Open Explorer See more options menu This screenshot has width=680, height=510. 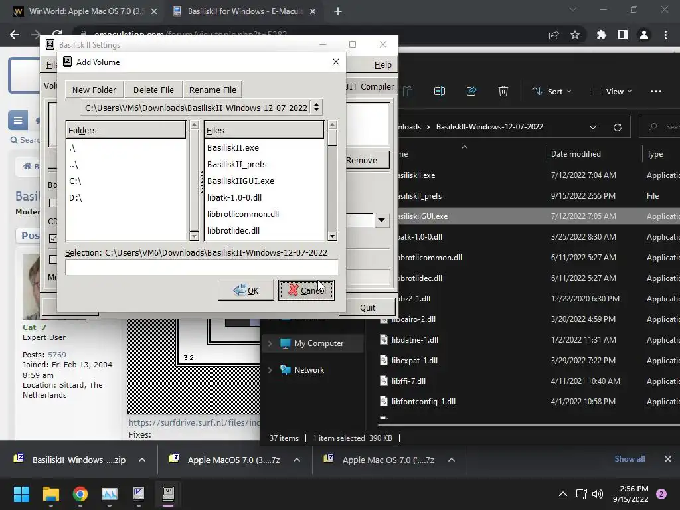click(655, 91)
